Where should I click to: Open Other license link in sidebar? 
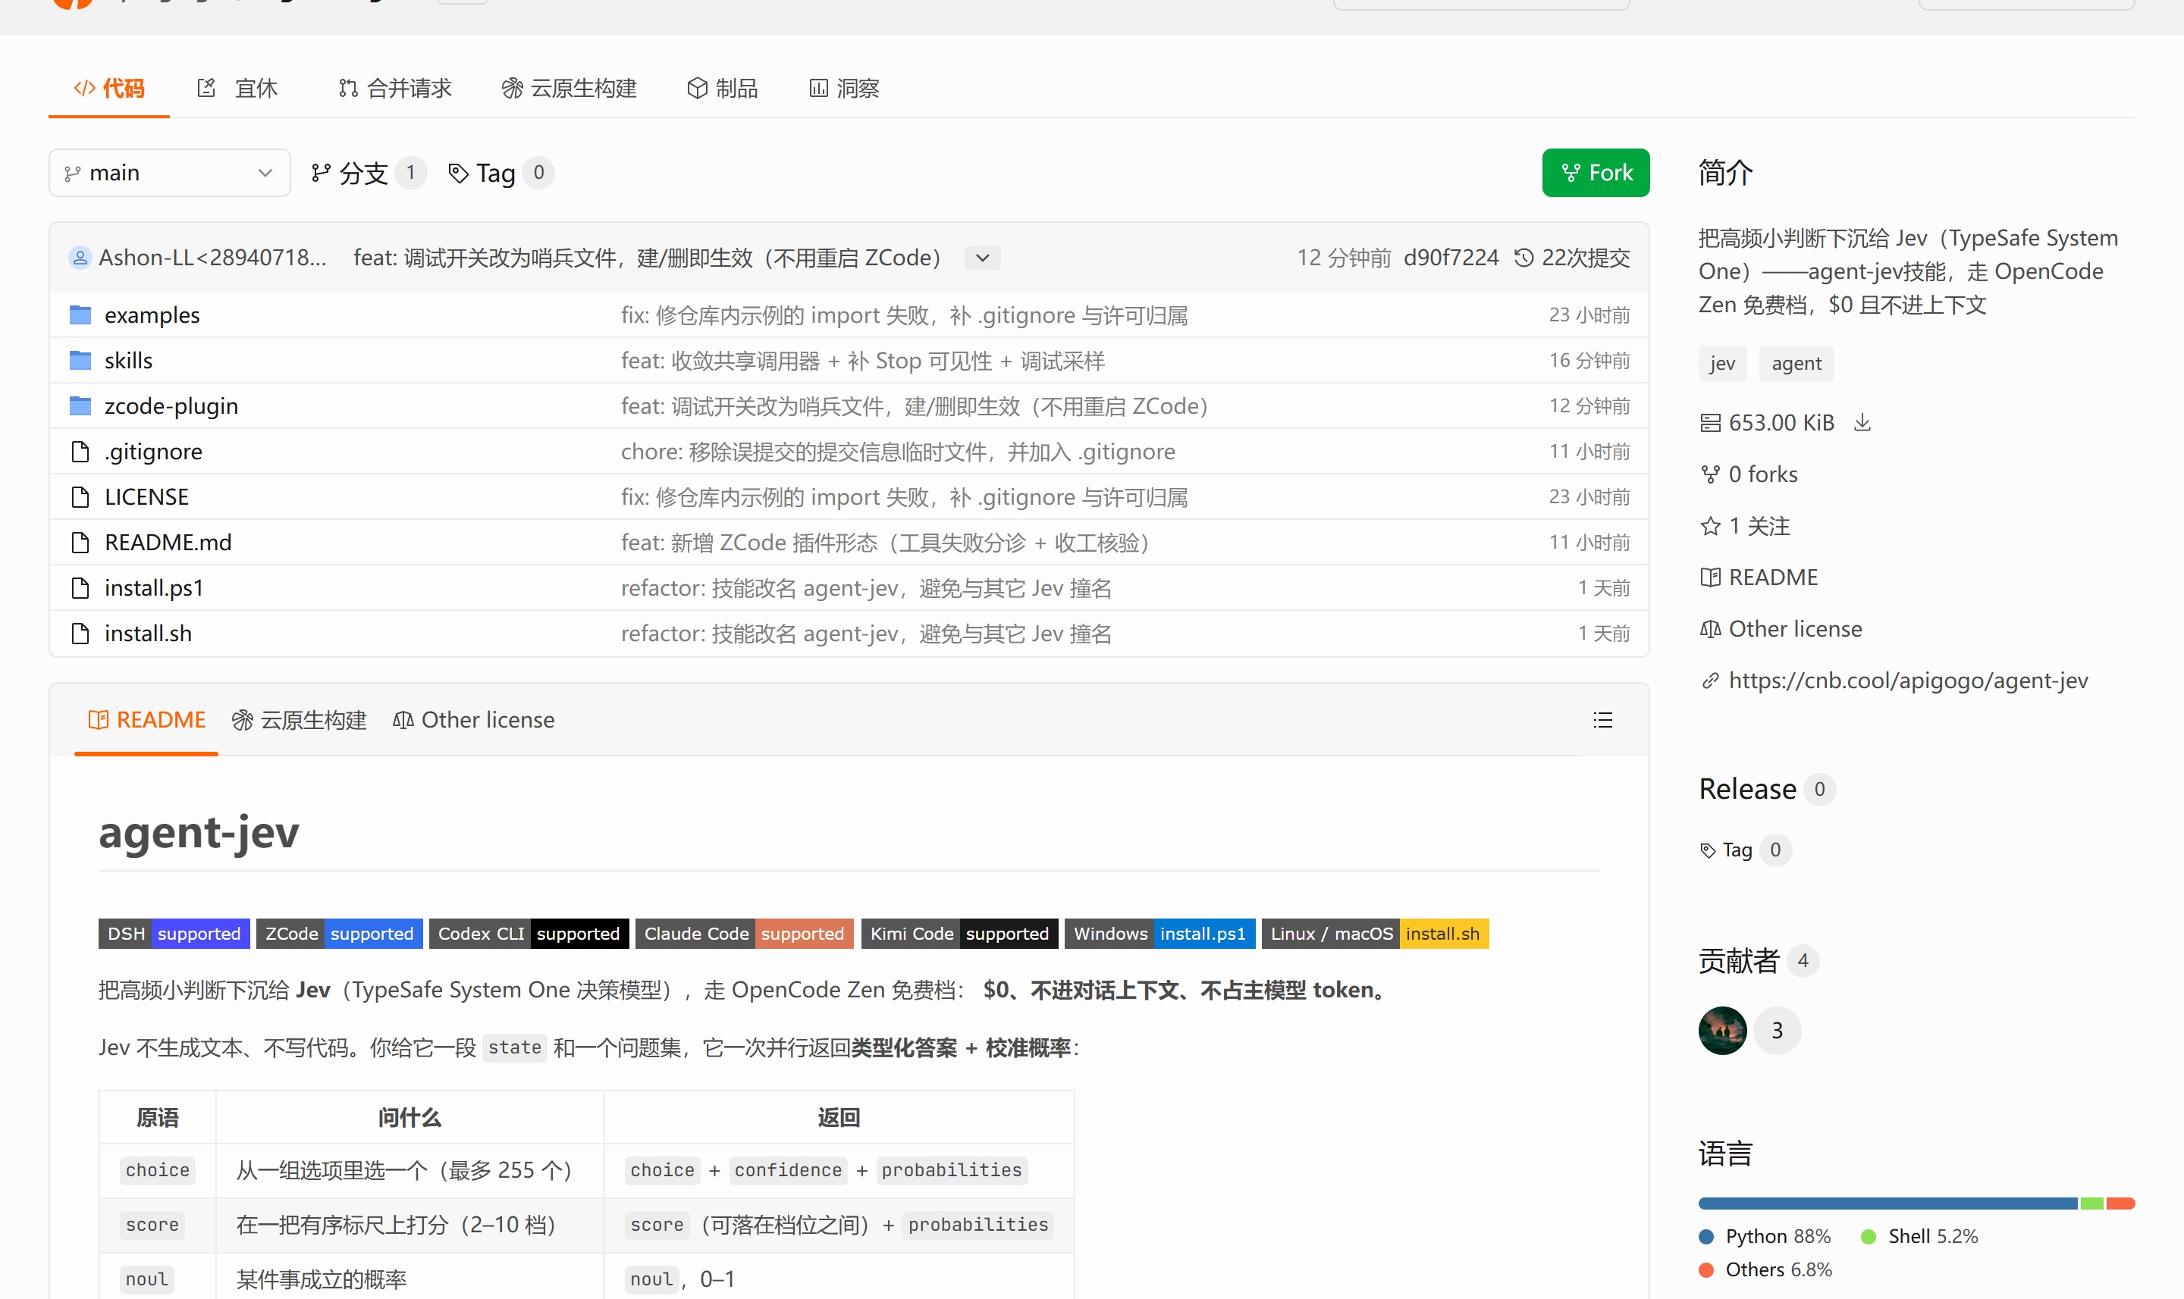tap(1781, 628)
